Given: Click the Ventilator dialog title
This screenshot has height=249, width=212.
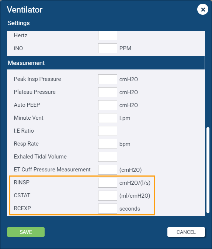Looking at the screenshot, I should pos(25,10).
